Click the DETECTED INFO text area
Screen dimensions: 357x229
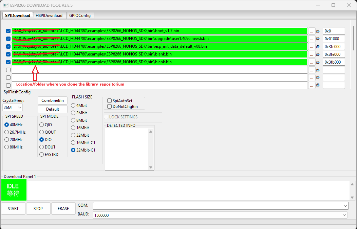tap(127, 150)
